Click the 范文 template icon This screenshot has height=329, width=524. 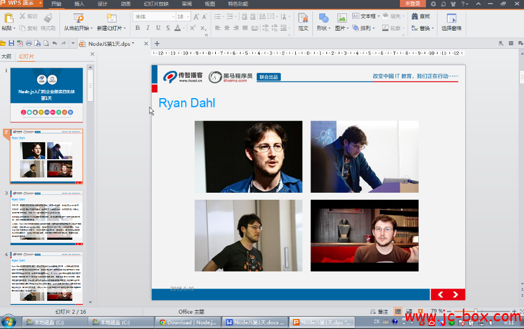pos(303,18)
